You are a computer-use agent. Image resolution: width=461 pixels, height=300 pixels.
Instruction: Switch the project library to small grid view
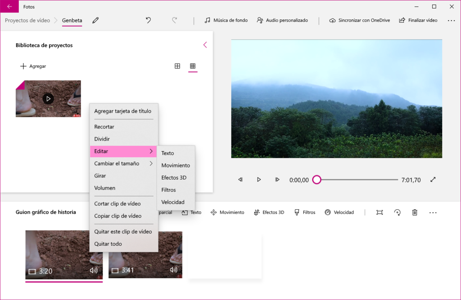click(193, 66)
